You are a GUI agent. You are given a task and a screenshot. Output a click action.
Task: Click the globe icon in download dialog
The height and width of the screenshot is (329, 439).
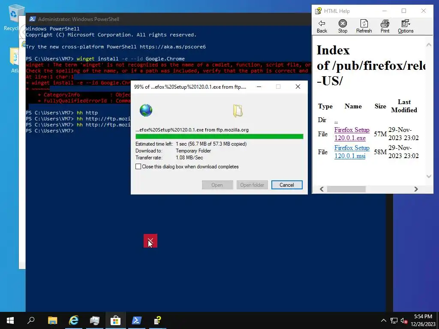coord(146,110)
